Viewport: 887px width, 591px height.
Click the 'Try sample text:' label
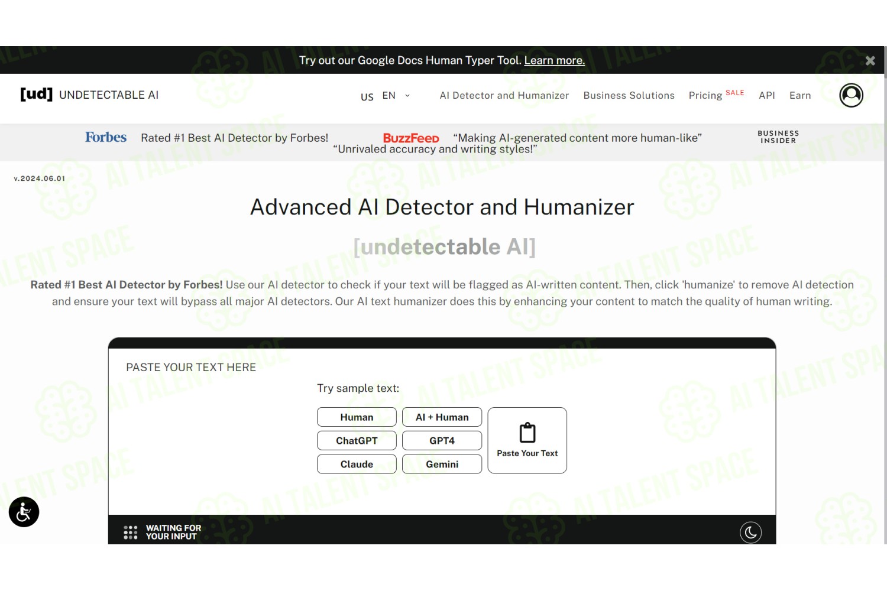coord(358,388)
